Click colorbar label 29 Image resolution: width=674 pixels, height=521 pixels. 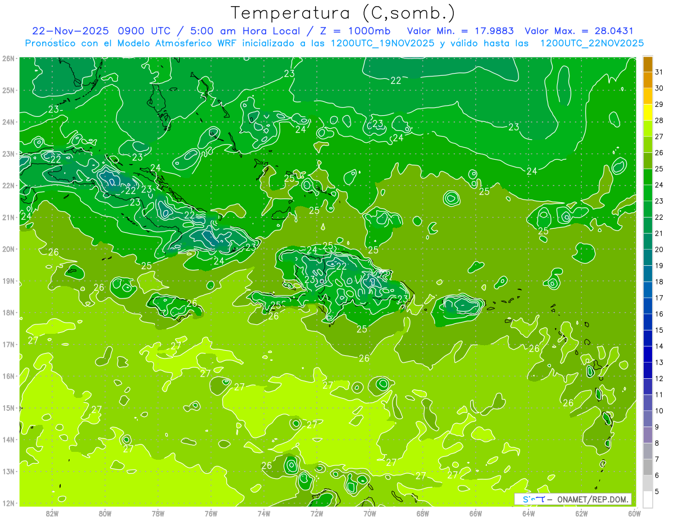click(659, 105)
